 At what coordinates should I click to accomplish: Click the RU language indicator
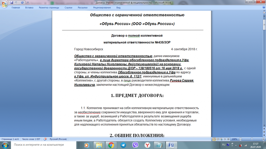pyautogui.click(x=224, y=145)
